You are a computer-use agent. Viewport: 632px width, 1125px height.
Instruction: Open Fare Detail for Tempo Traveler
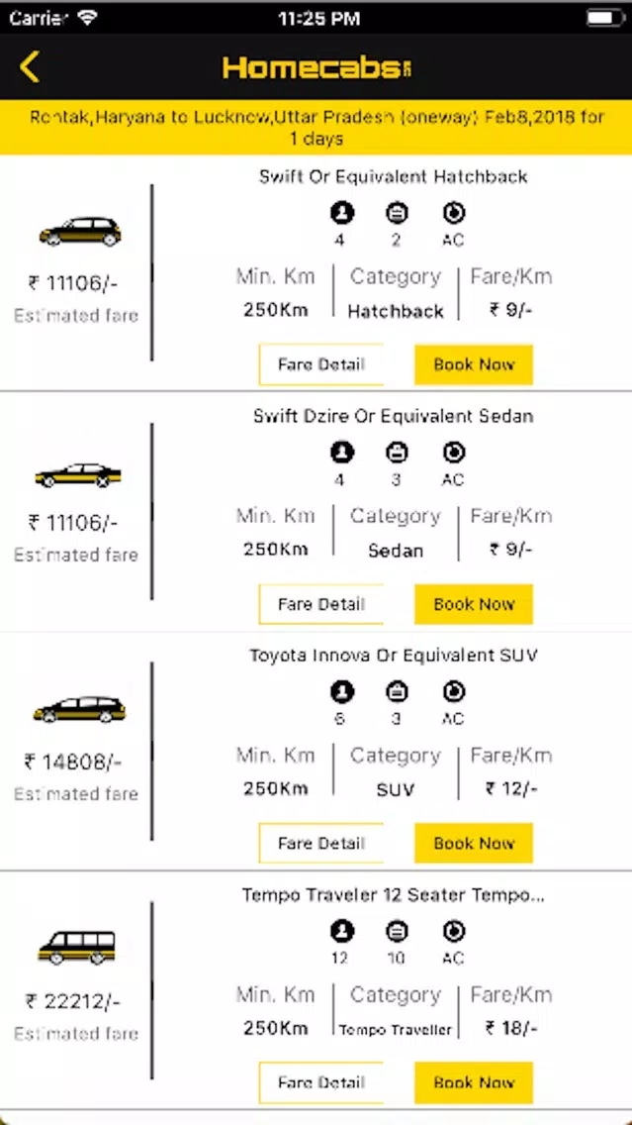(x=321, y=1082)
